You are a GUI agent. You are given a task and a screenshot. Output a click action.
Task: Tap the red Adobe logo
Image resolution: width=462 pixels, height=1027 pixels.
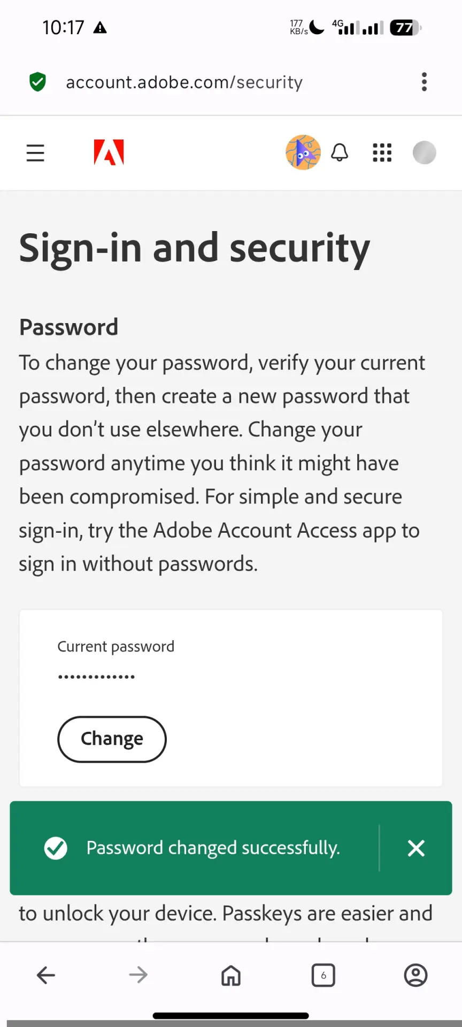coord(109,152)
